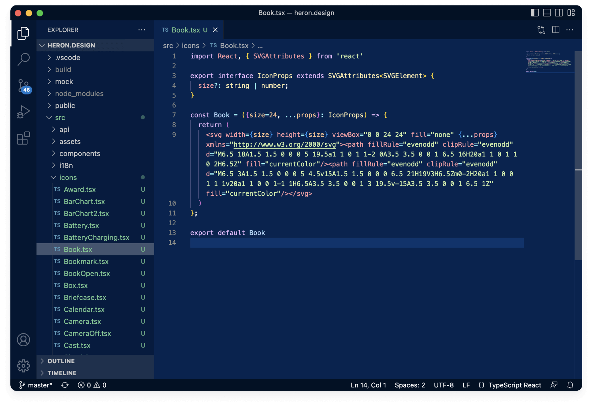Toggle secondary side bar layout icon
This screenshot has height=406, width=592.
559,13
